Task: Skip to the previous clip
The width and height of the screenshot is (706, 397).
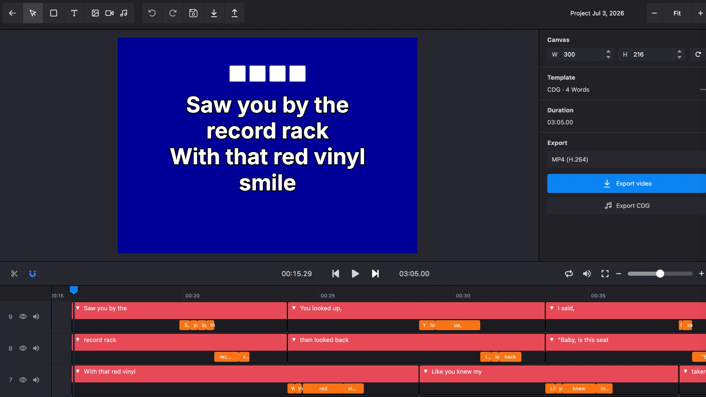Action: tap(335, 274)
